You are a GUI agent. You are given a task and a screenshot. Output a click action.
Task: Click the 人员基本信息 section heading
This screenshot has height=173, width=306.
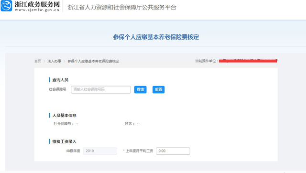pos(65,116)
